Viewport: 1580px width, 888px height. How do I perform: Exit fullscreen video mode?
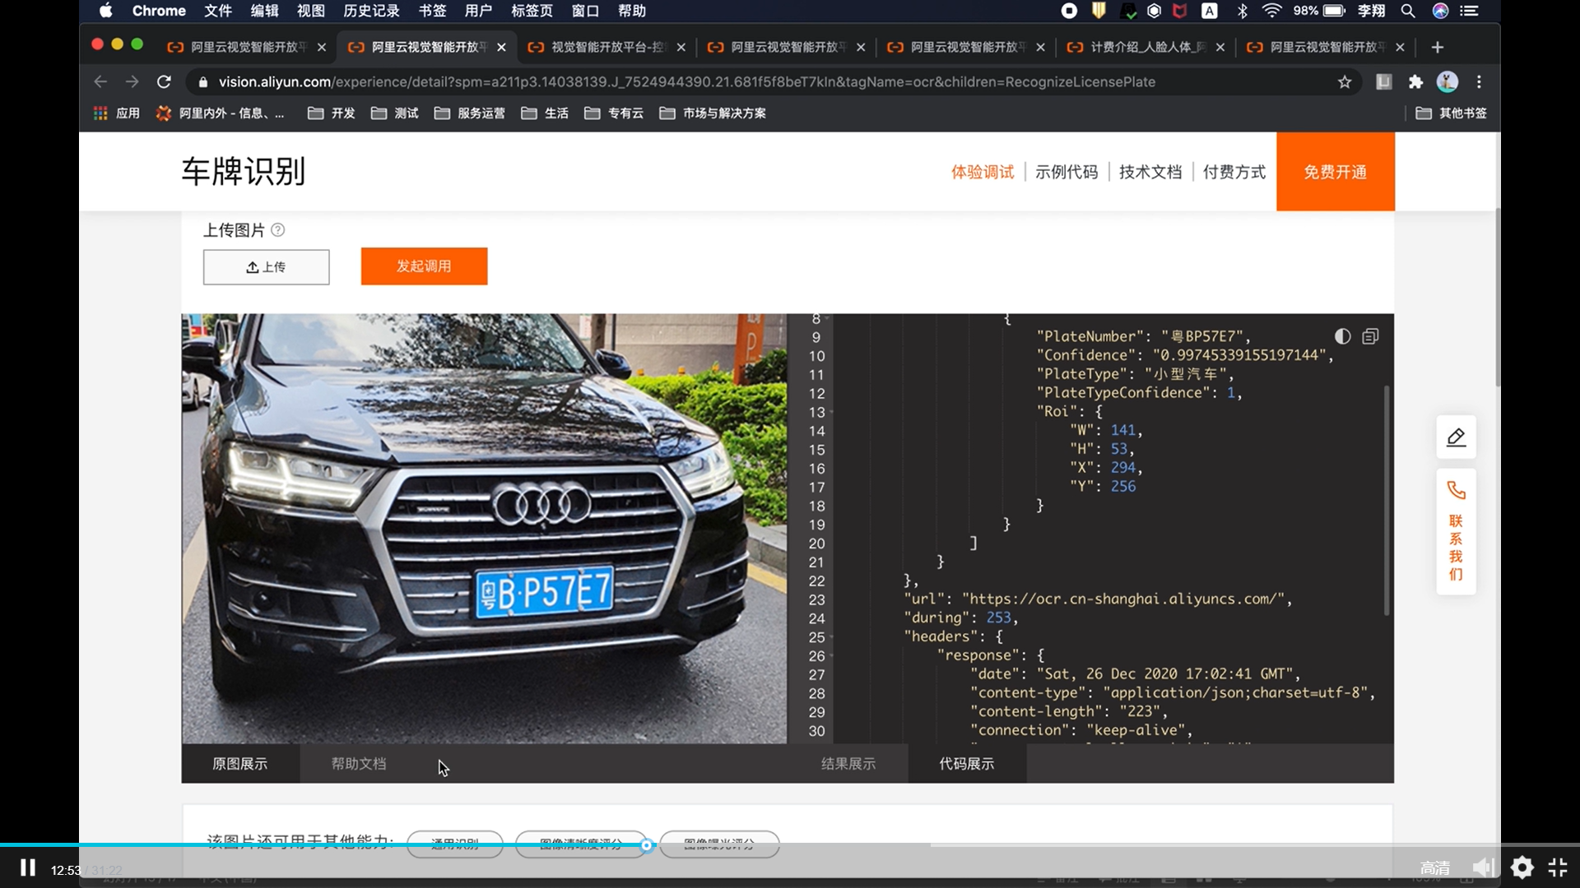[1558, 867]
